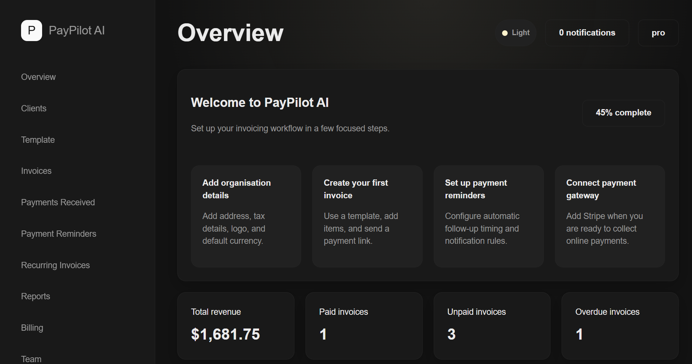Click the pro plan button
The image size is (692, 364).
pos(658,33)
